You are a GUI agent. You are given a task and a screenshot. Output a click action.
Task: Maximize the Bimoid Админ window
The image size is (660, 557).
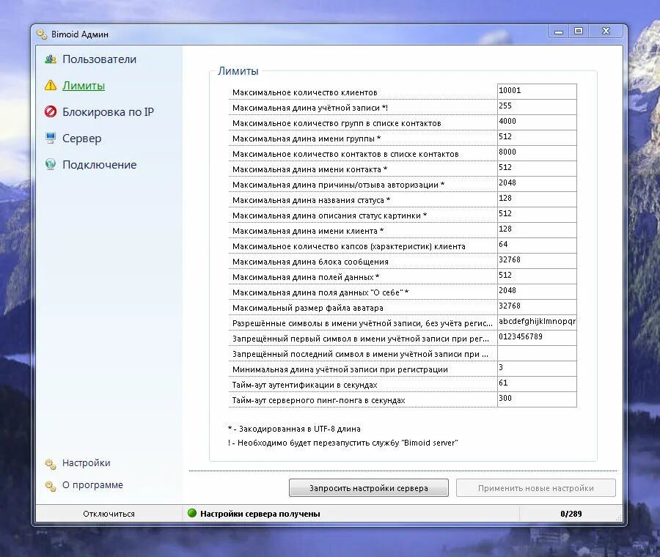click(579, 31)
